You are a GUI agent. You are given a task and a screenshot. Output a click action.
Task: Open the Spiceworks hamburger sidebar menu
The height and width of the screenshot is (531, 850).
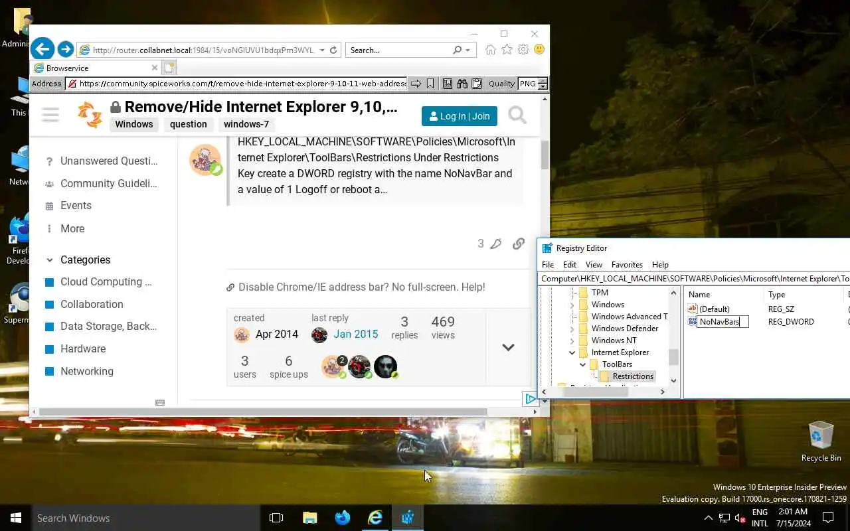click(x=50, y=115)
